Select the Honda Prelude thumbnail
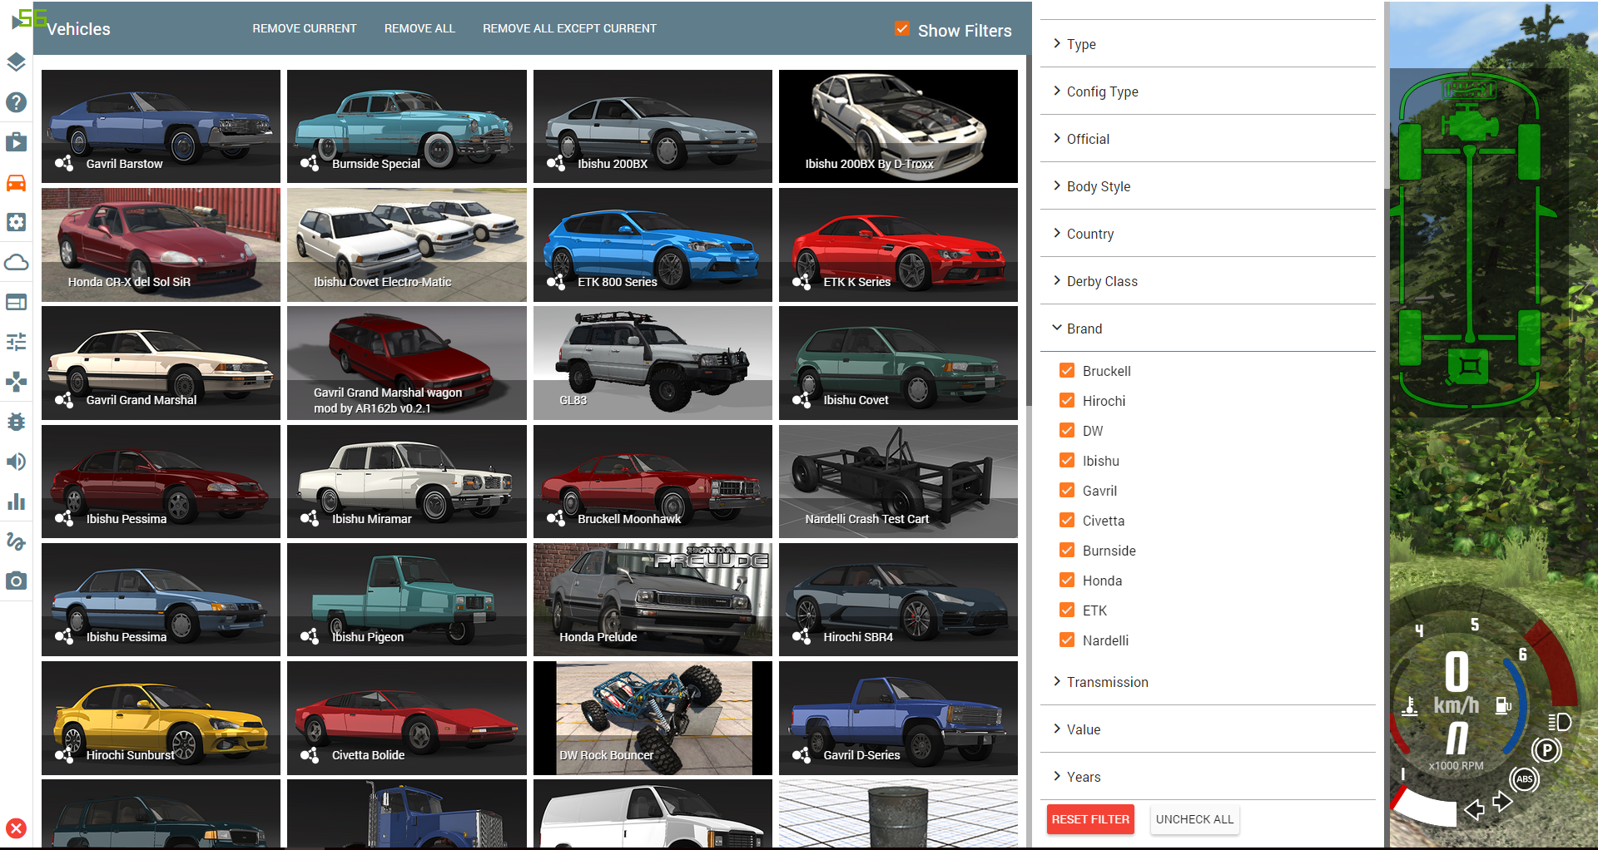 [653, 600]
